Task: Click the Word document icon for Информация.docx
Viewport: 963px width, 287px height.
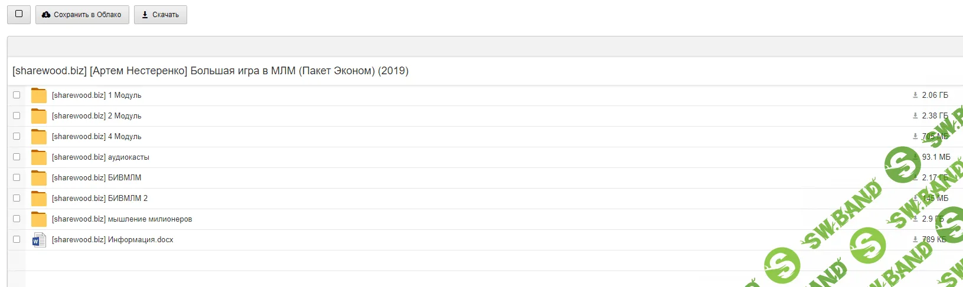Action: [39, 240]
